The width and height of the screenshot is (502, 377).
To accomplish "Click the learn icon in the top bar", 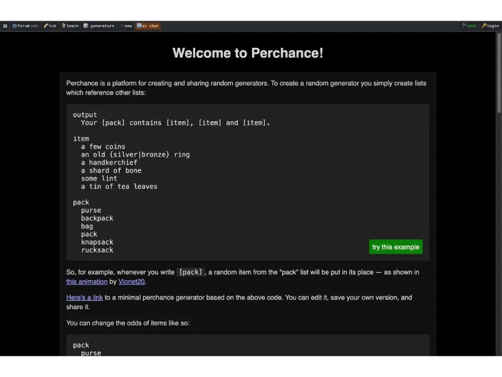I will point(63,26).
